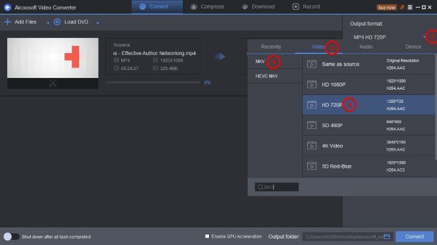
Task: Click the scissors trim icon under thumbnail
Action: 52,83
